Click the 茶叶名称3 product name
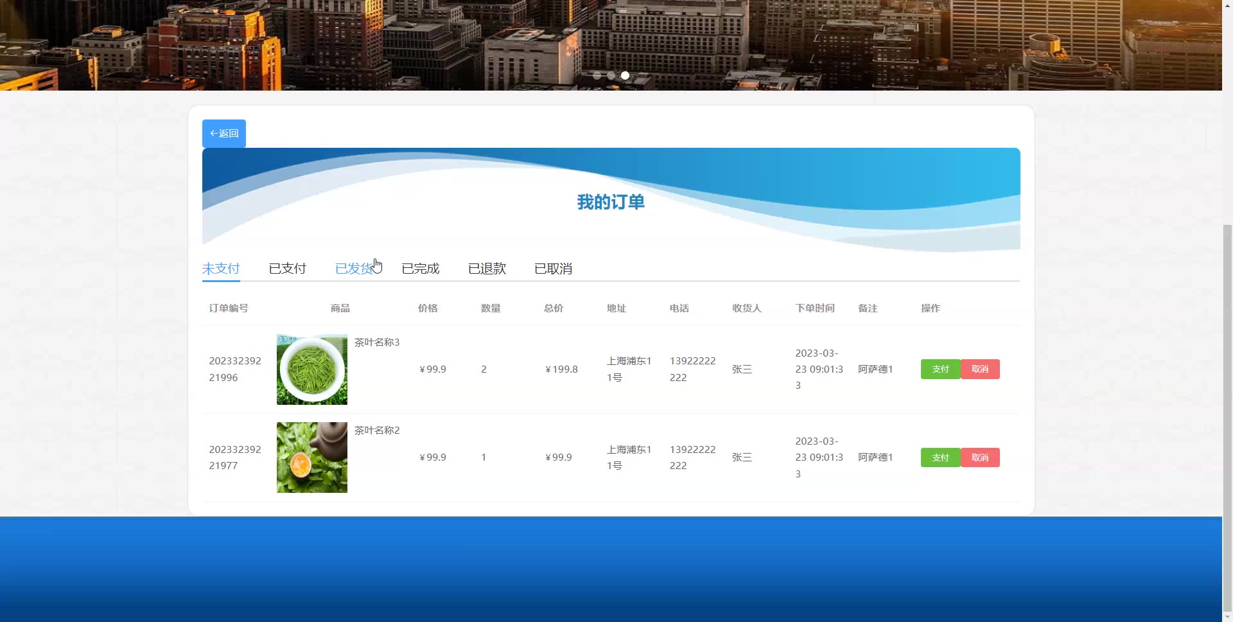Image resolution: width=1233 pixels, height=622 pixels. click(377, 342)
